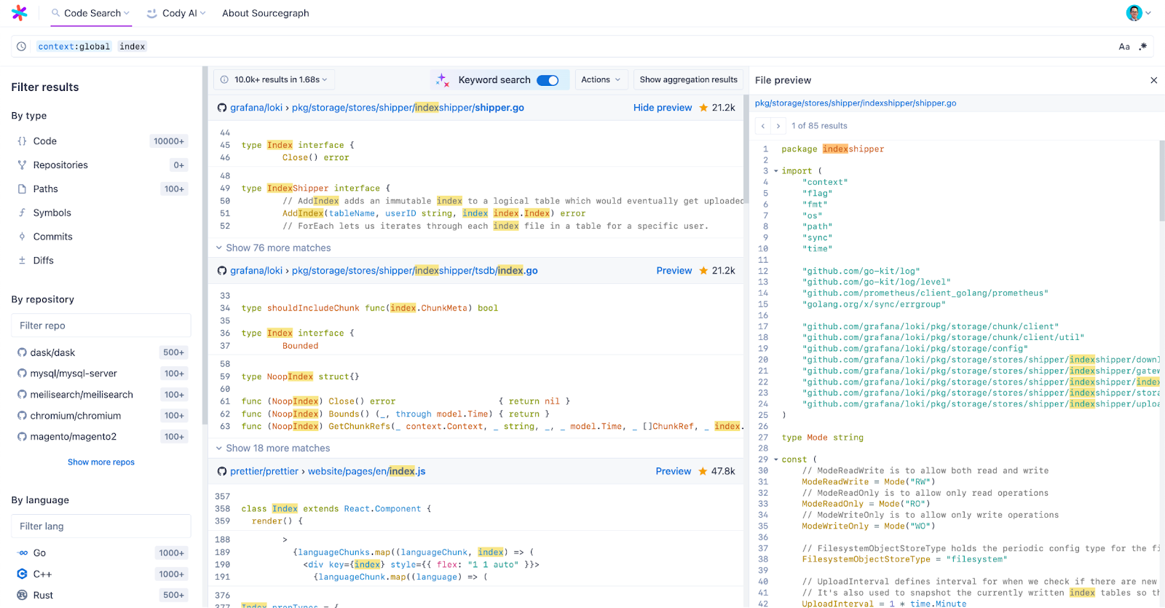The image size is (1165, 608).
Task: Collapse the const block at line 29
Action: 776,460
